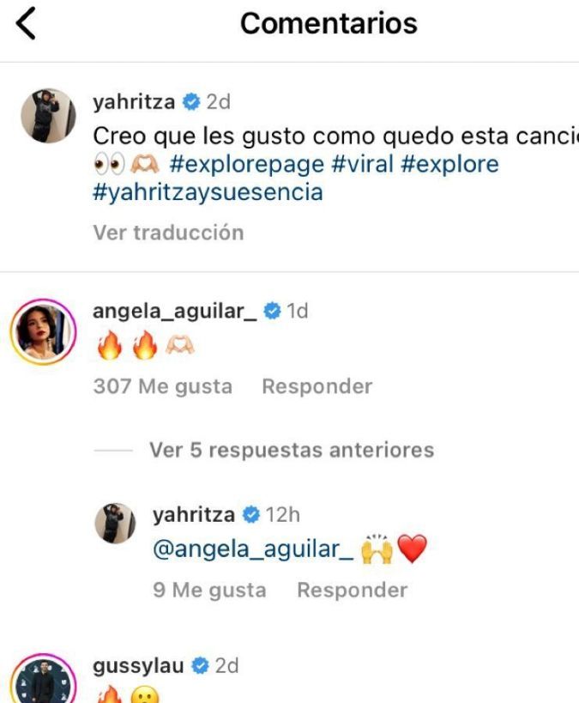Open the @angela_aguilar_ mention link
The image size is (579, 703).
(253, 549)
